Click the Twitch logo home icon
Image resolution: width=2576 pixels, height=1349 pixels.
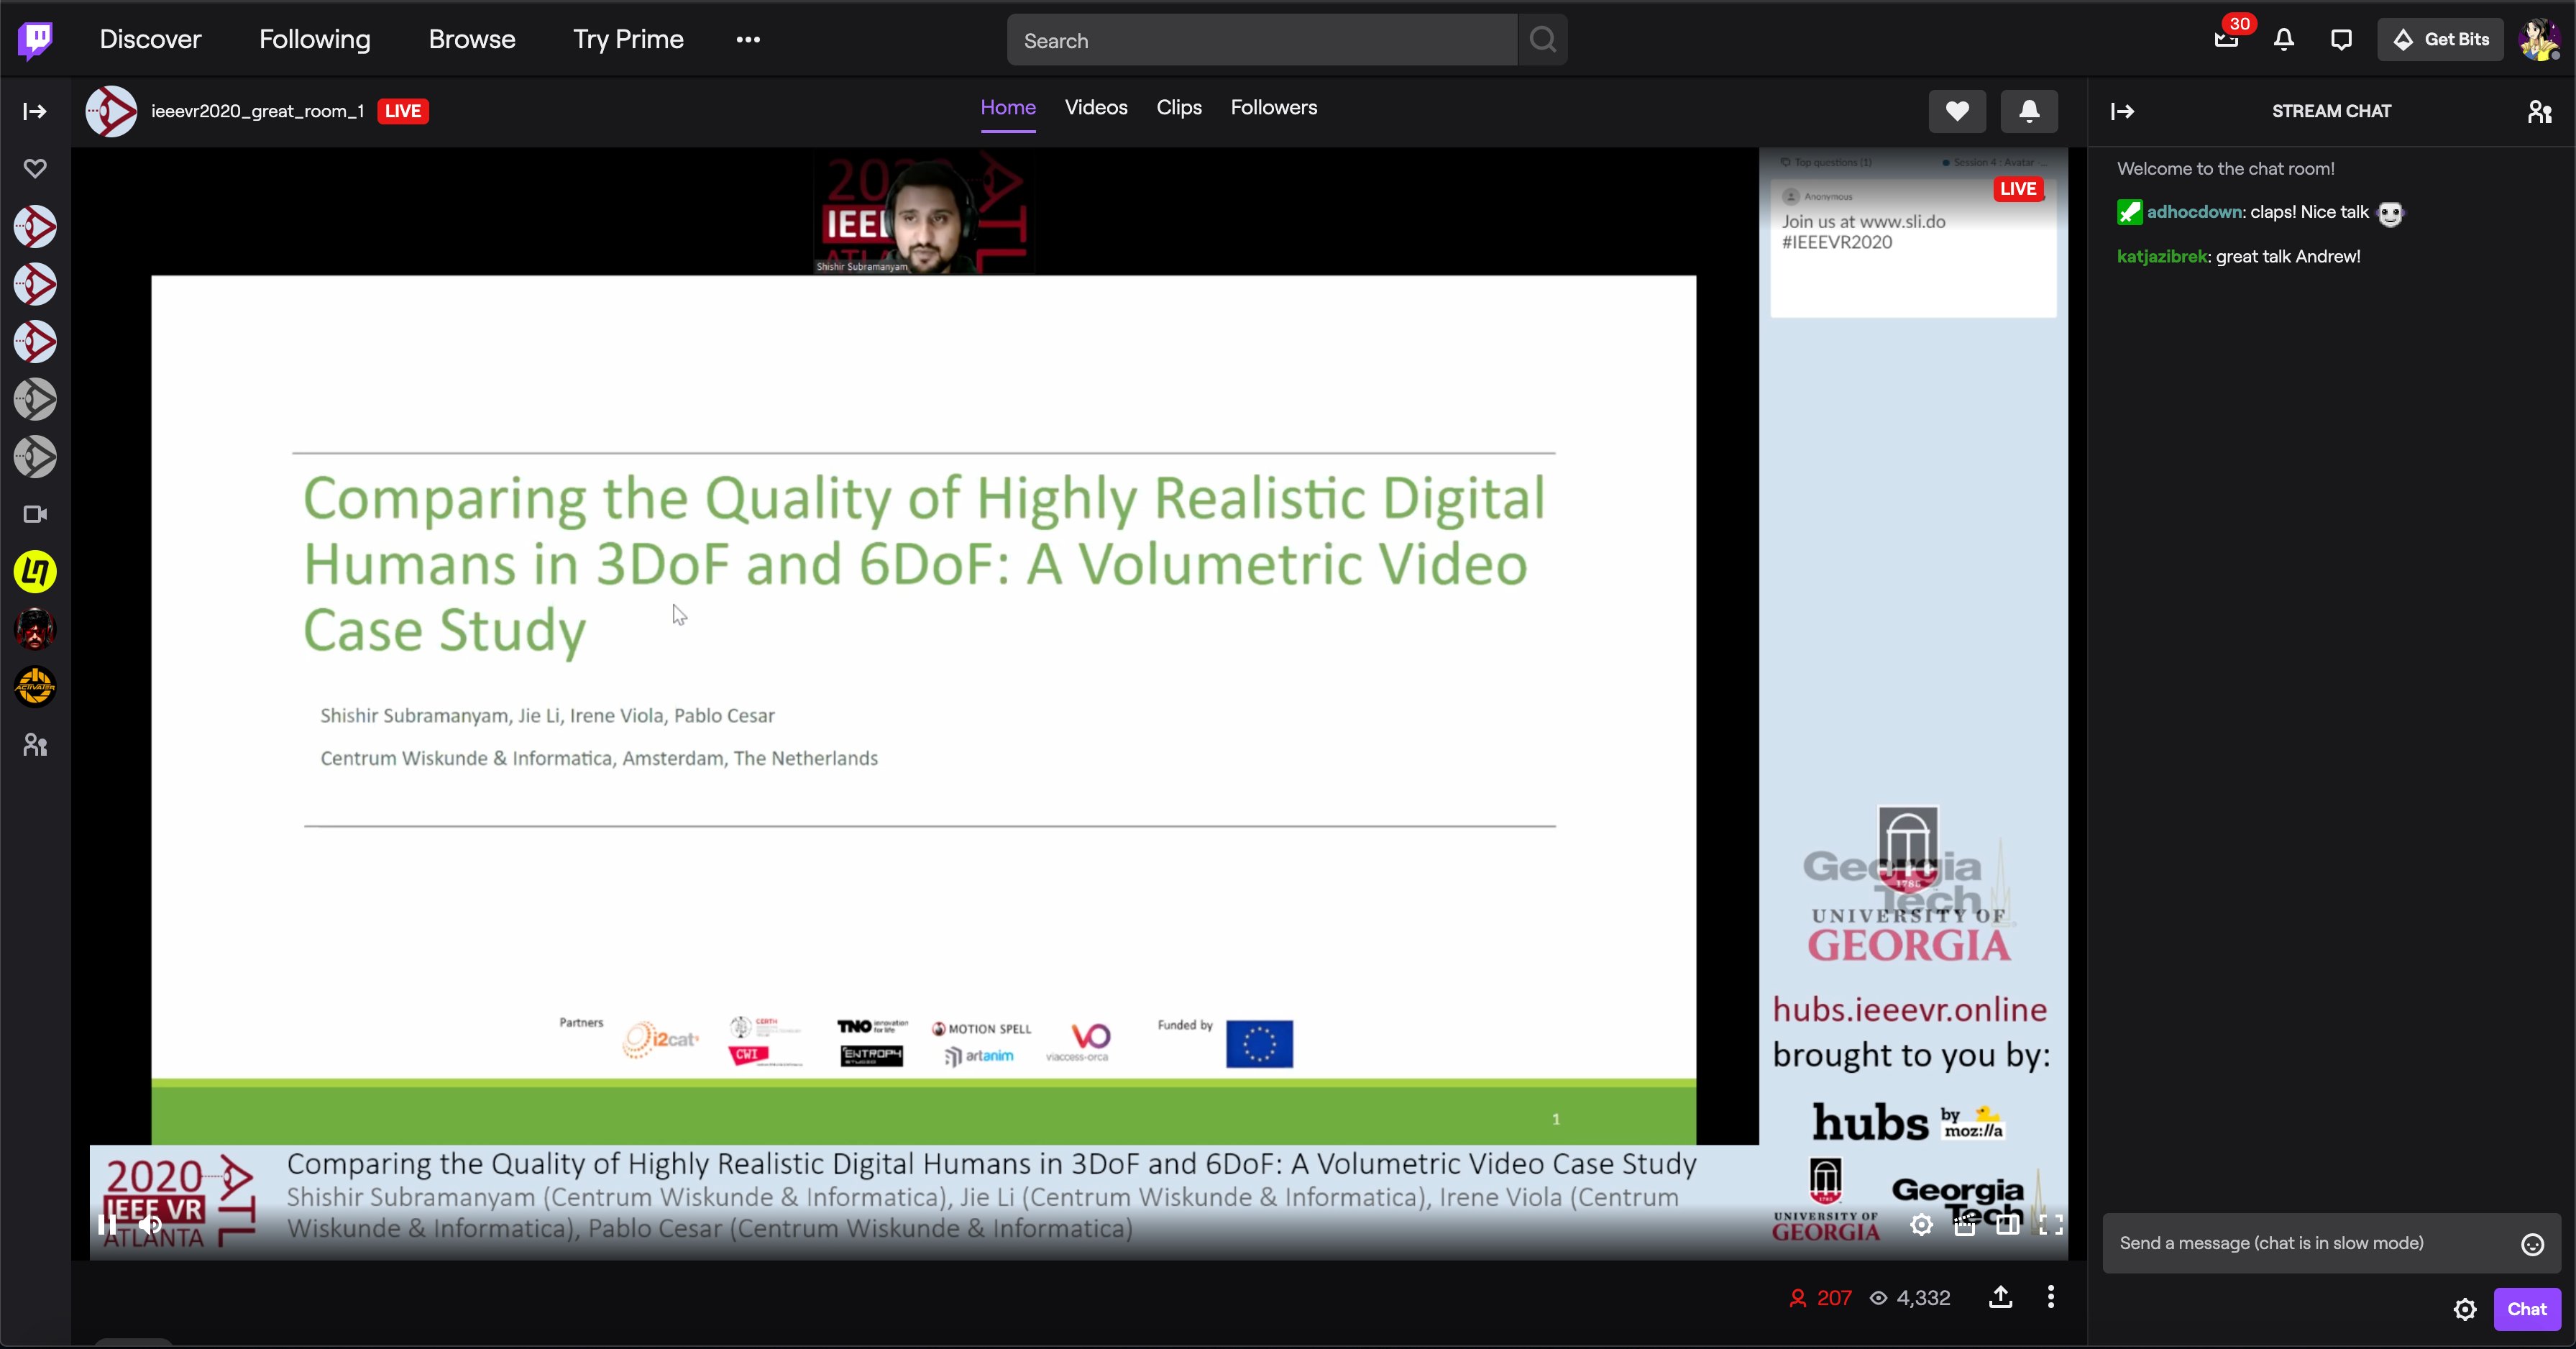tap(35, 40)
